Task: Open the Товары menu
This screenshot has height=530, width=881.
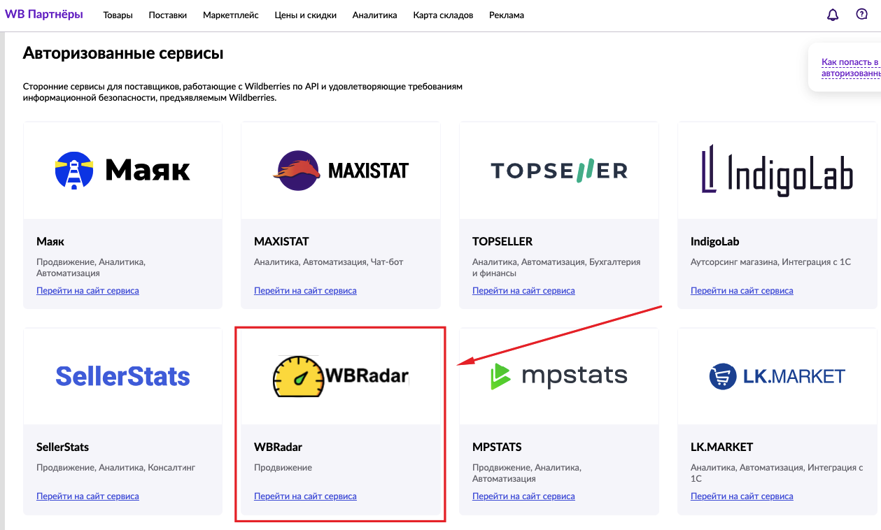Action: [x=118, y=15]
